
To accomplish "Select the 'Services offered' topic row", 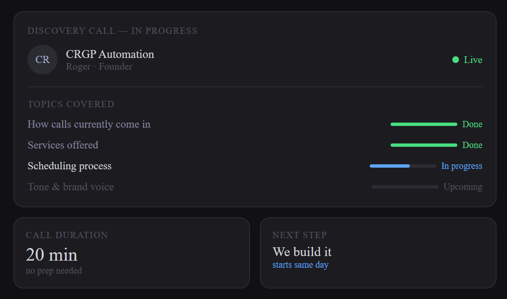I will click(255, 145).
